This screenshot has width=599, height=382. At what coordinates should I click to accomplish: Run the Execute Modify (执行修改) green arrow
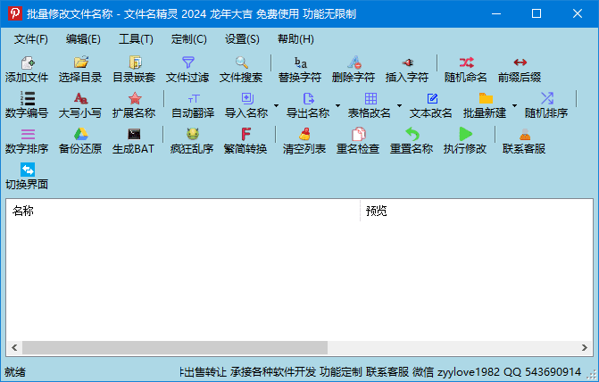[x=465, y=140]
